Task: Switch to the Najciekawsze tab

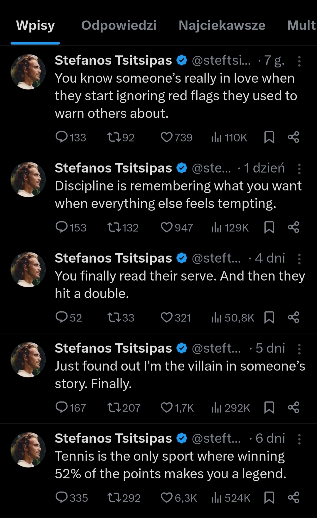Action: [x=222, y=26]
